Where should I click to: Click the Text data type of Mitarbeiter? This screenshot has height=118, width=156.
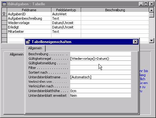(x=66, y=32)
